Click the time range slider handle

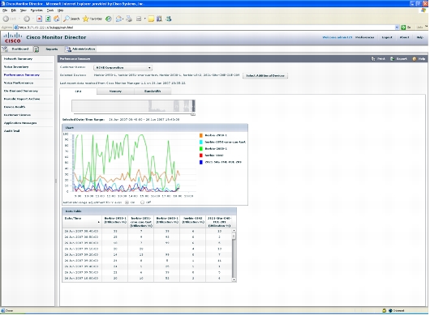click(x=193, y=114)
